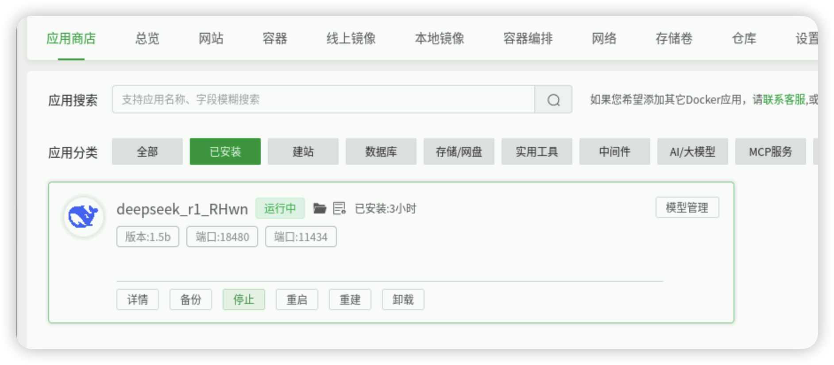Open the 线上镜像 tab
This screenshot has height=365, width=834.
coord(351,39)
